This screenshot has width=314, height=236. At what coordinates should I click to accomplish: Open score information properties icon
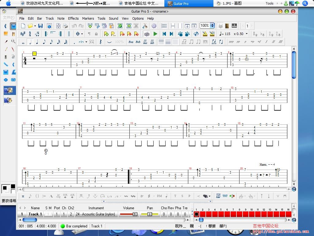point(49,26)
